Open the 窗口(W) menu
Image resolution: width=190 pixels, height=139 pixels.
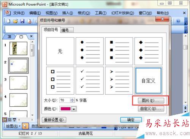(145, 13)
